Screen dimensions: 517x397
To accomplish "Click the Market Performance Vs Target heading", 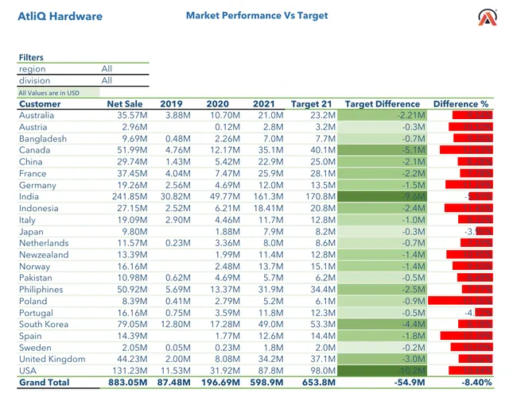I will pos(257,15).
